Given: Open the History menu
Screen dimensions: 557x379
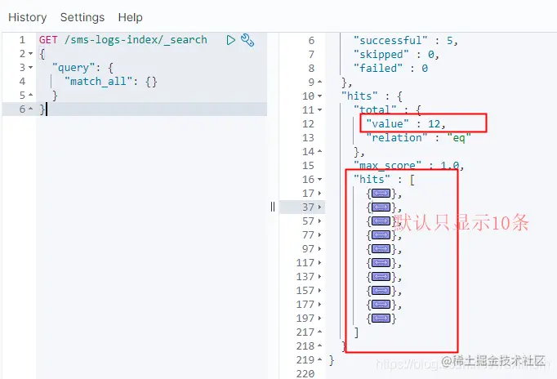Looking at the screenshot, I should click(x=27, y=17).
